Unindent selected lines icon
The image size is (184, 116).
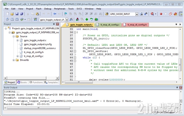pyautogui.click(x=91, y=14)
